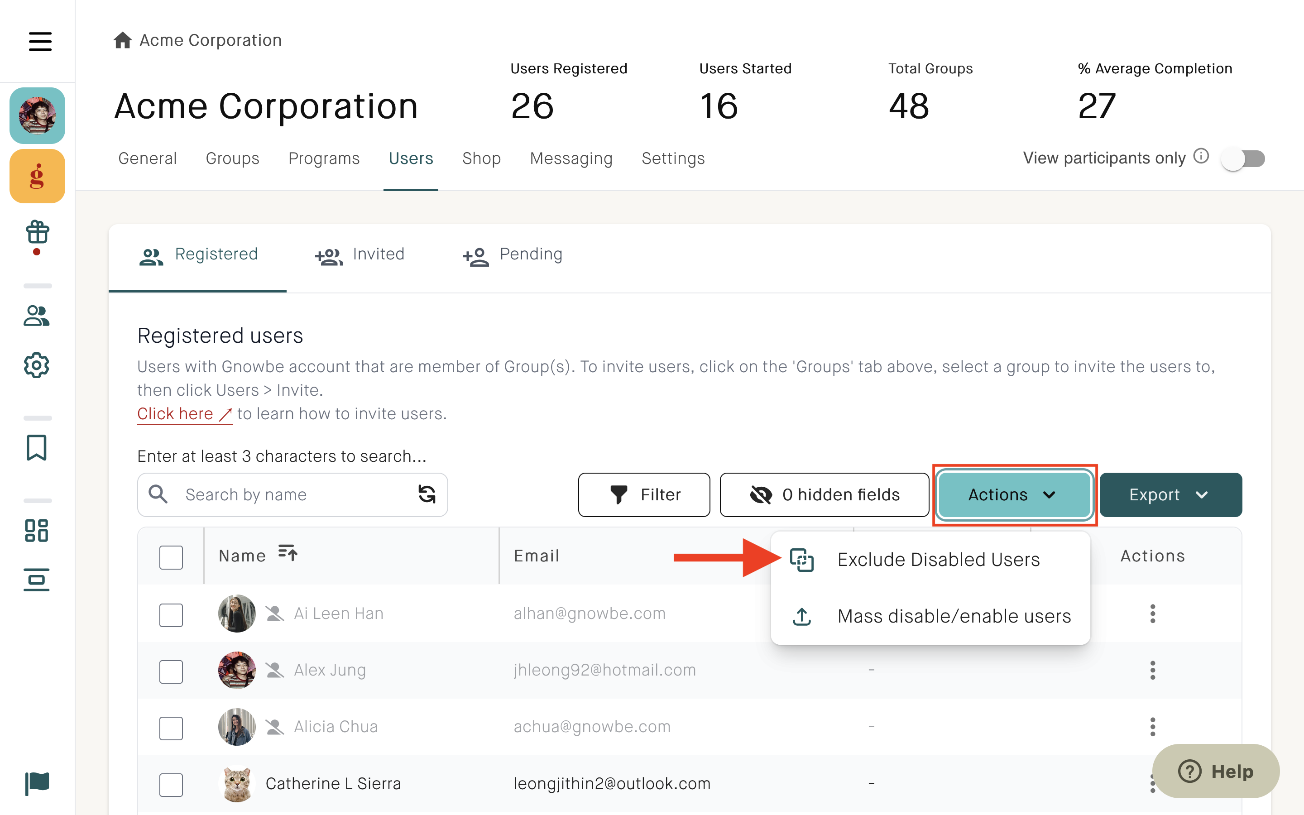Click the Email column header
1304x815 pixels.
[x=537, y=556]
